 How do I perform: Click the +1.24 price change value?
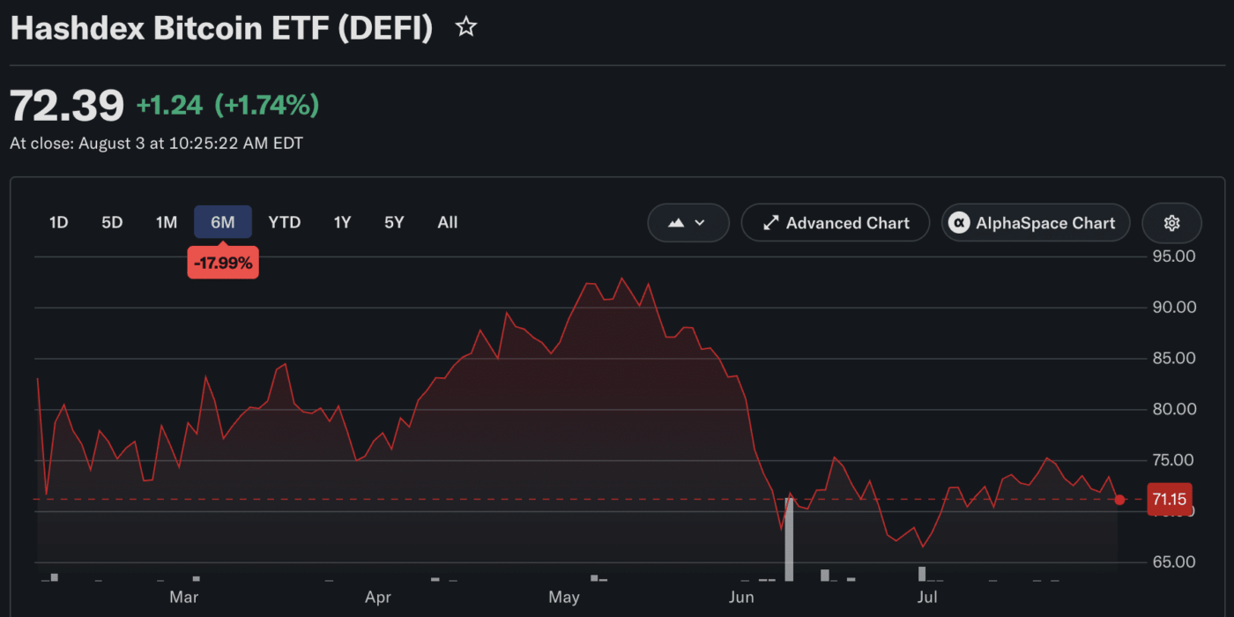[169, 106]
